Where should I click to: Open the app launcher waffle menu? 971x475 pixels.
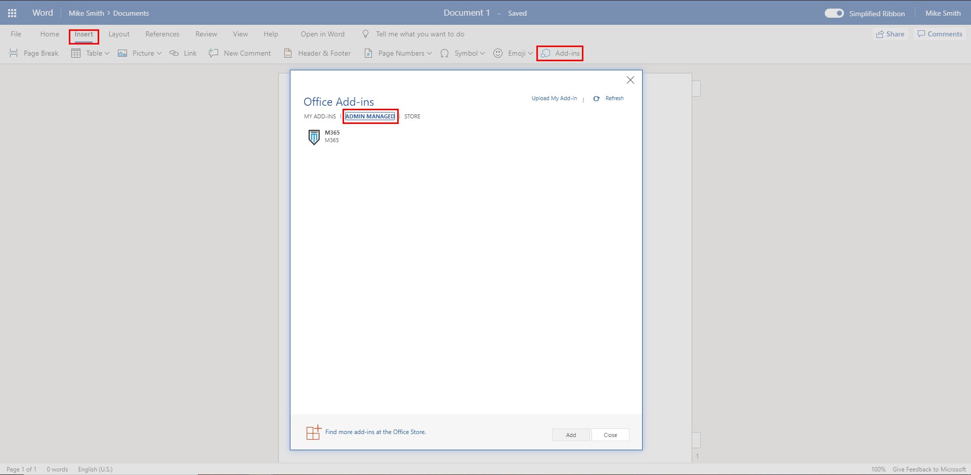pos(12,13)
